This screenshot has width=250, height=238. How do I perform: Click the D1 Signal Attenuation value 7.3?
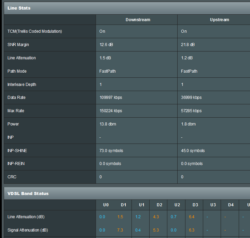(x=120, y=230)
